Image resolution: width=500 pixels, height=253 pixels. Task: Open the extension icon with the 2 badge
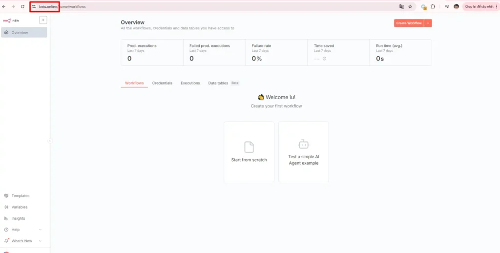point(423,7)
